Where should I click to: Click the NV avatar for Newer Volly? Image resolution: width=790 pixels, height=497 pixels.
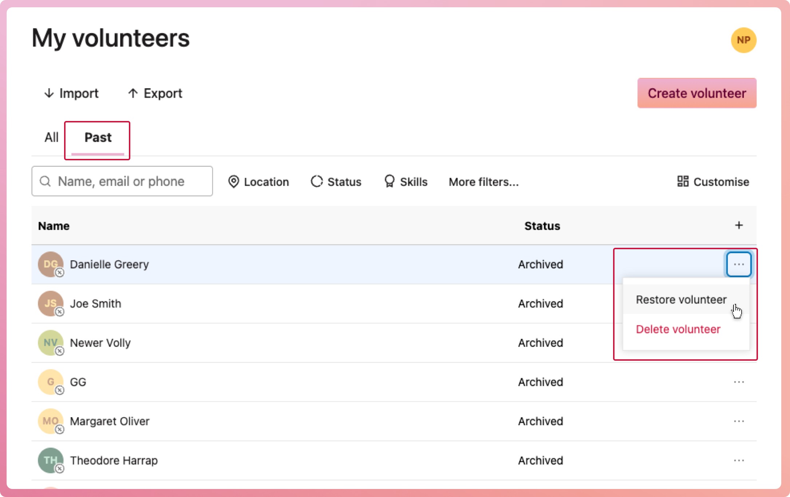(51, 343)
